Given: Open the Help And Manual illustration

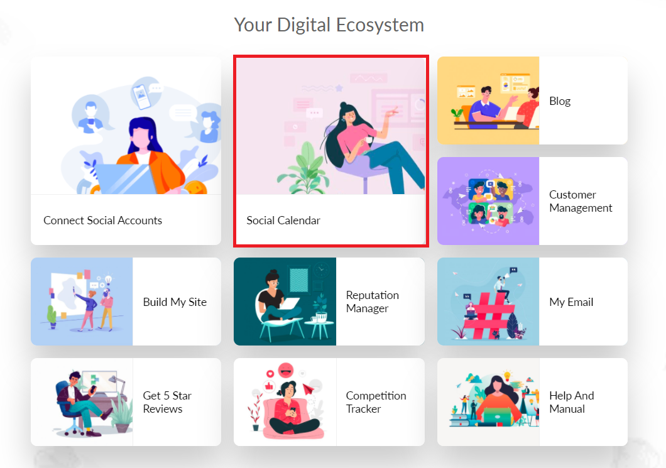Looking at the screenshot, I should coord(488,402).
